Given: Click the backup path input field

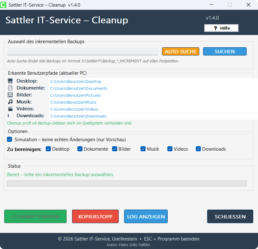Looking at the screenshot, I should click(x=83, y=51).
